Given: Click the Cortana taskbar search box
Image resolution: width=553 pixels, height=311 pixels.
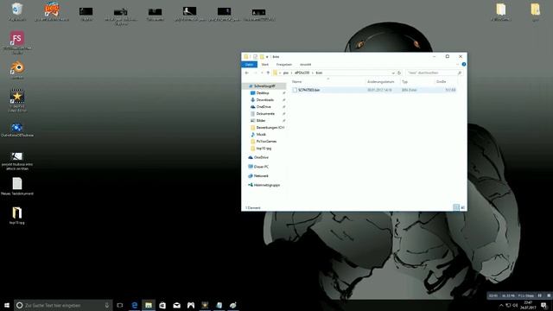Looking at the screenshot, I should [x=63, y=305].
